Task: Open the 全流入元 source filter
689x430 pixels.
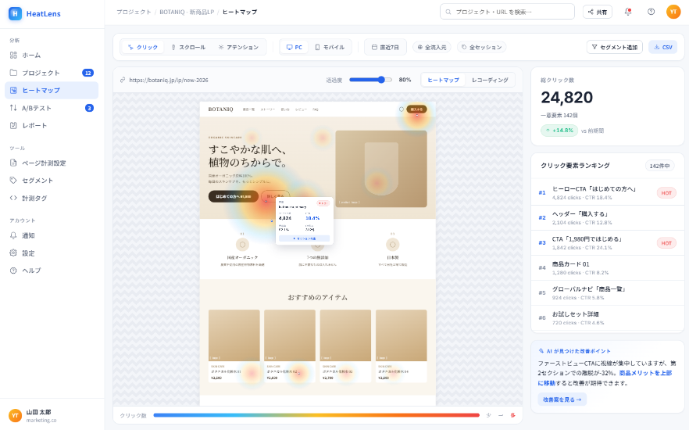Action: coord(432,47)
